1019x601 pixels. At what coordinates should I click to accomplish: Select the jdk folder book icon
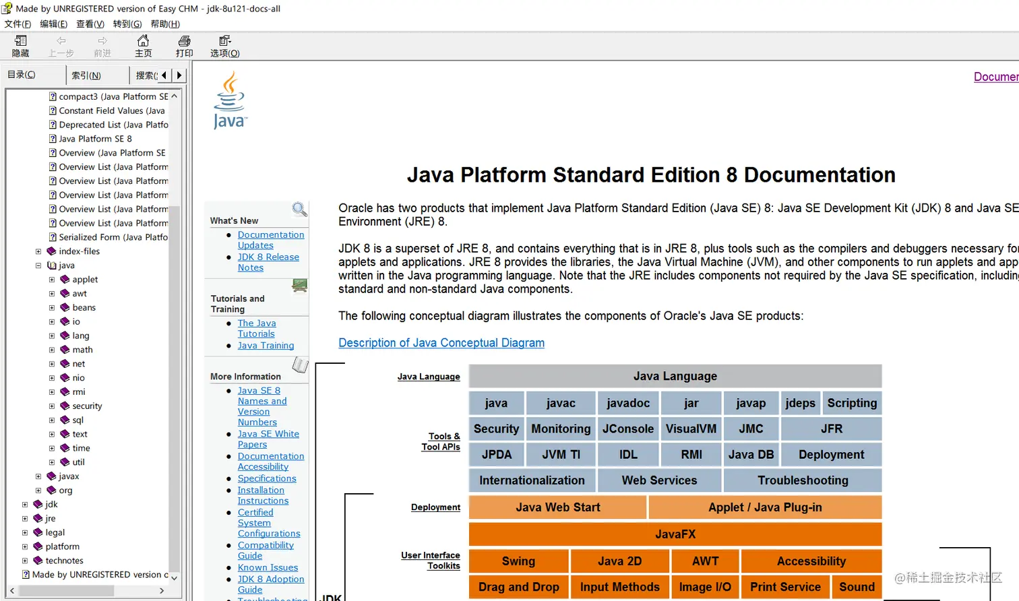[38, 504]
